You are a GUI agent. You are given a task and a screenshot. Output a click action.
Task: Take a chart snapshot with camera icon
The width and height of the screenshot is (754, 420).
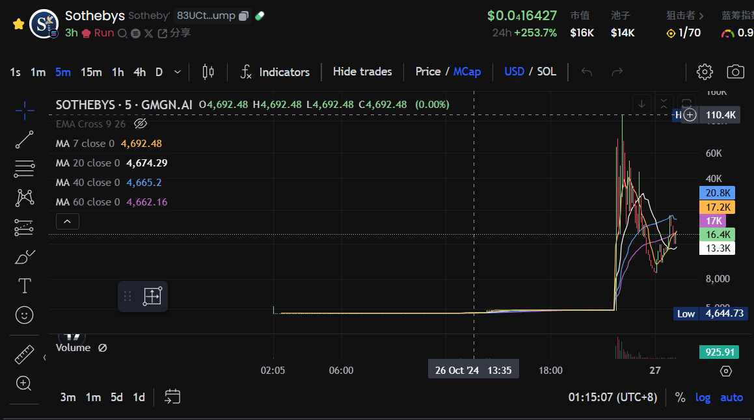coord(735,72)
